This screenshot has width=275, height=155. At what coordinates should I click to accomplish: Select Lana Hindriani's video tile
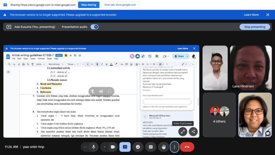coord(251,68)
